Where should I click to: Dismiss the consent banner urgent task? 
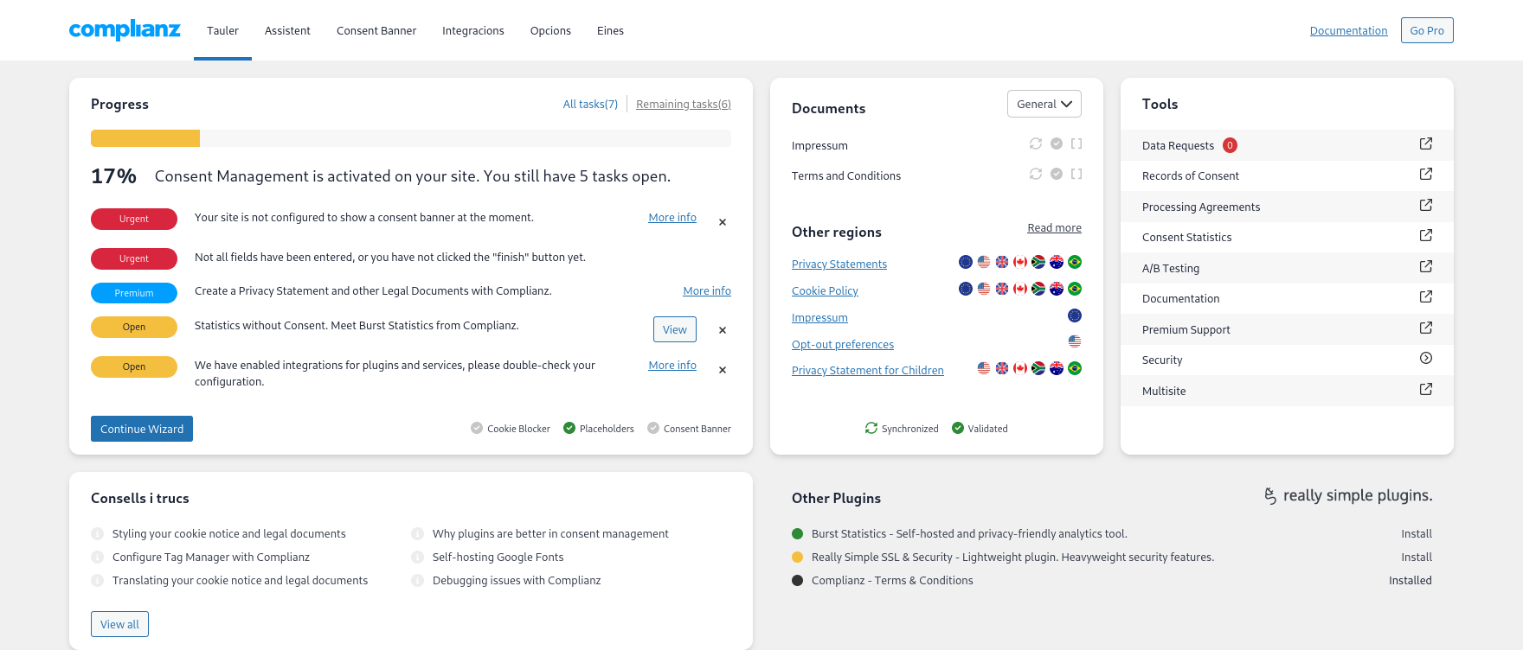click(x=723, y=222)
